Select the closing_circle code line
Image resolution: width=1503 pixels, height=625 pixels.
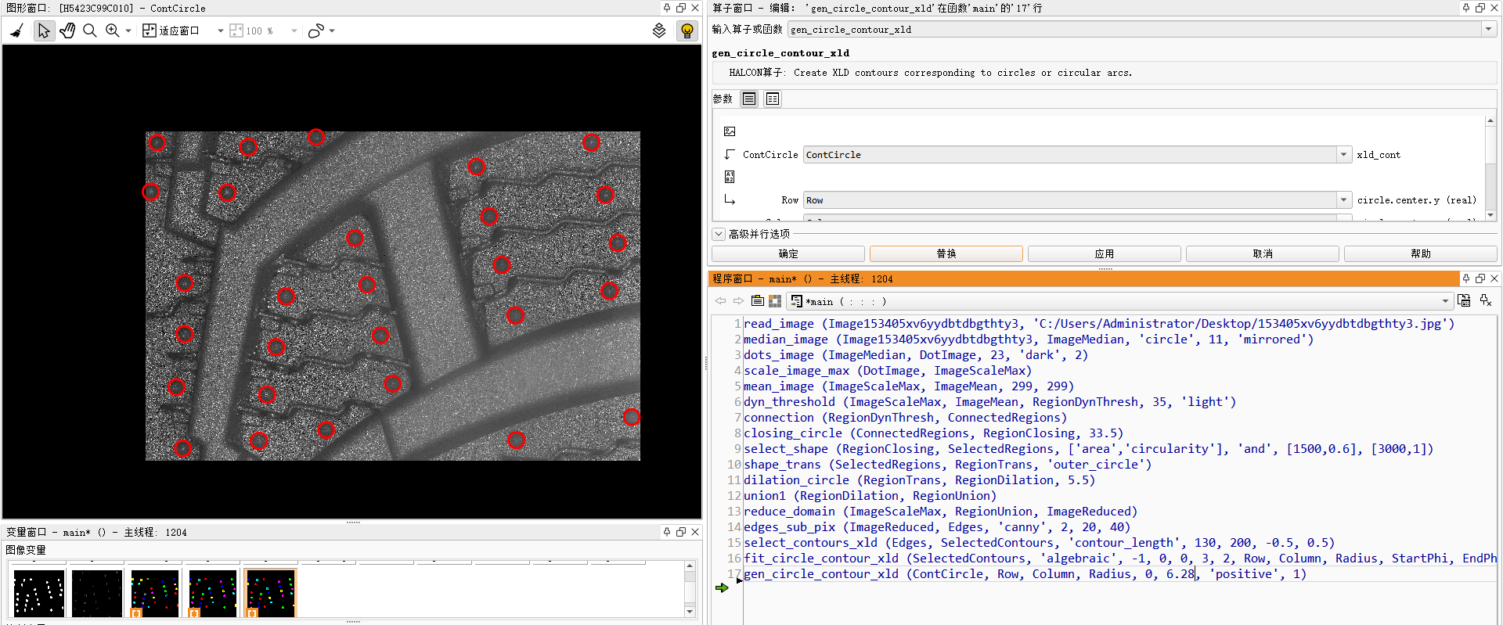click(934, 433)
